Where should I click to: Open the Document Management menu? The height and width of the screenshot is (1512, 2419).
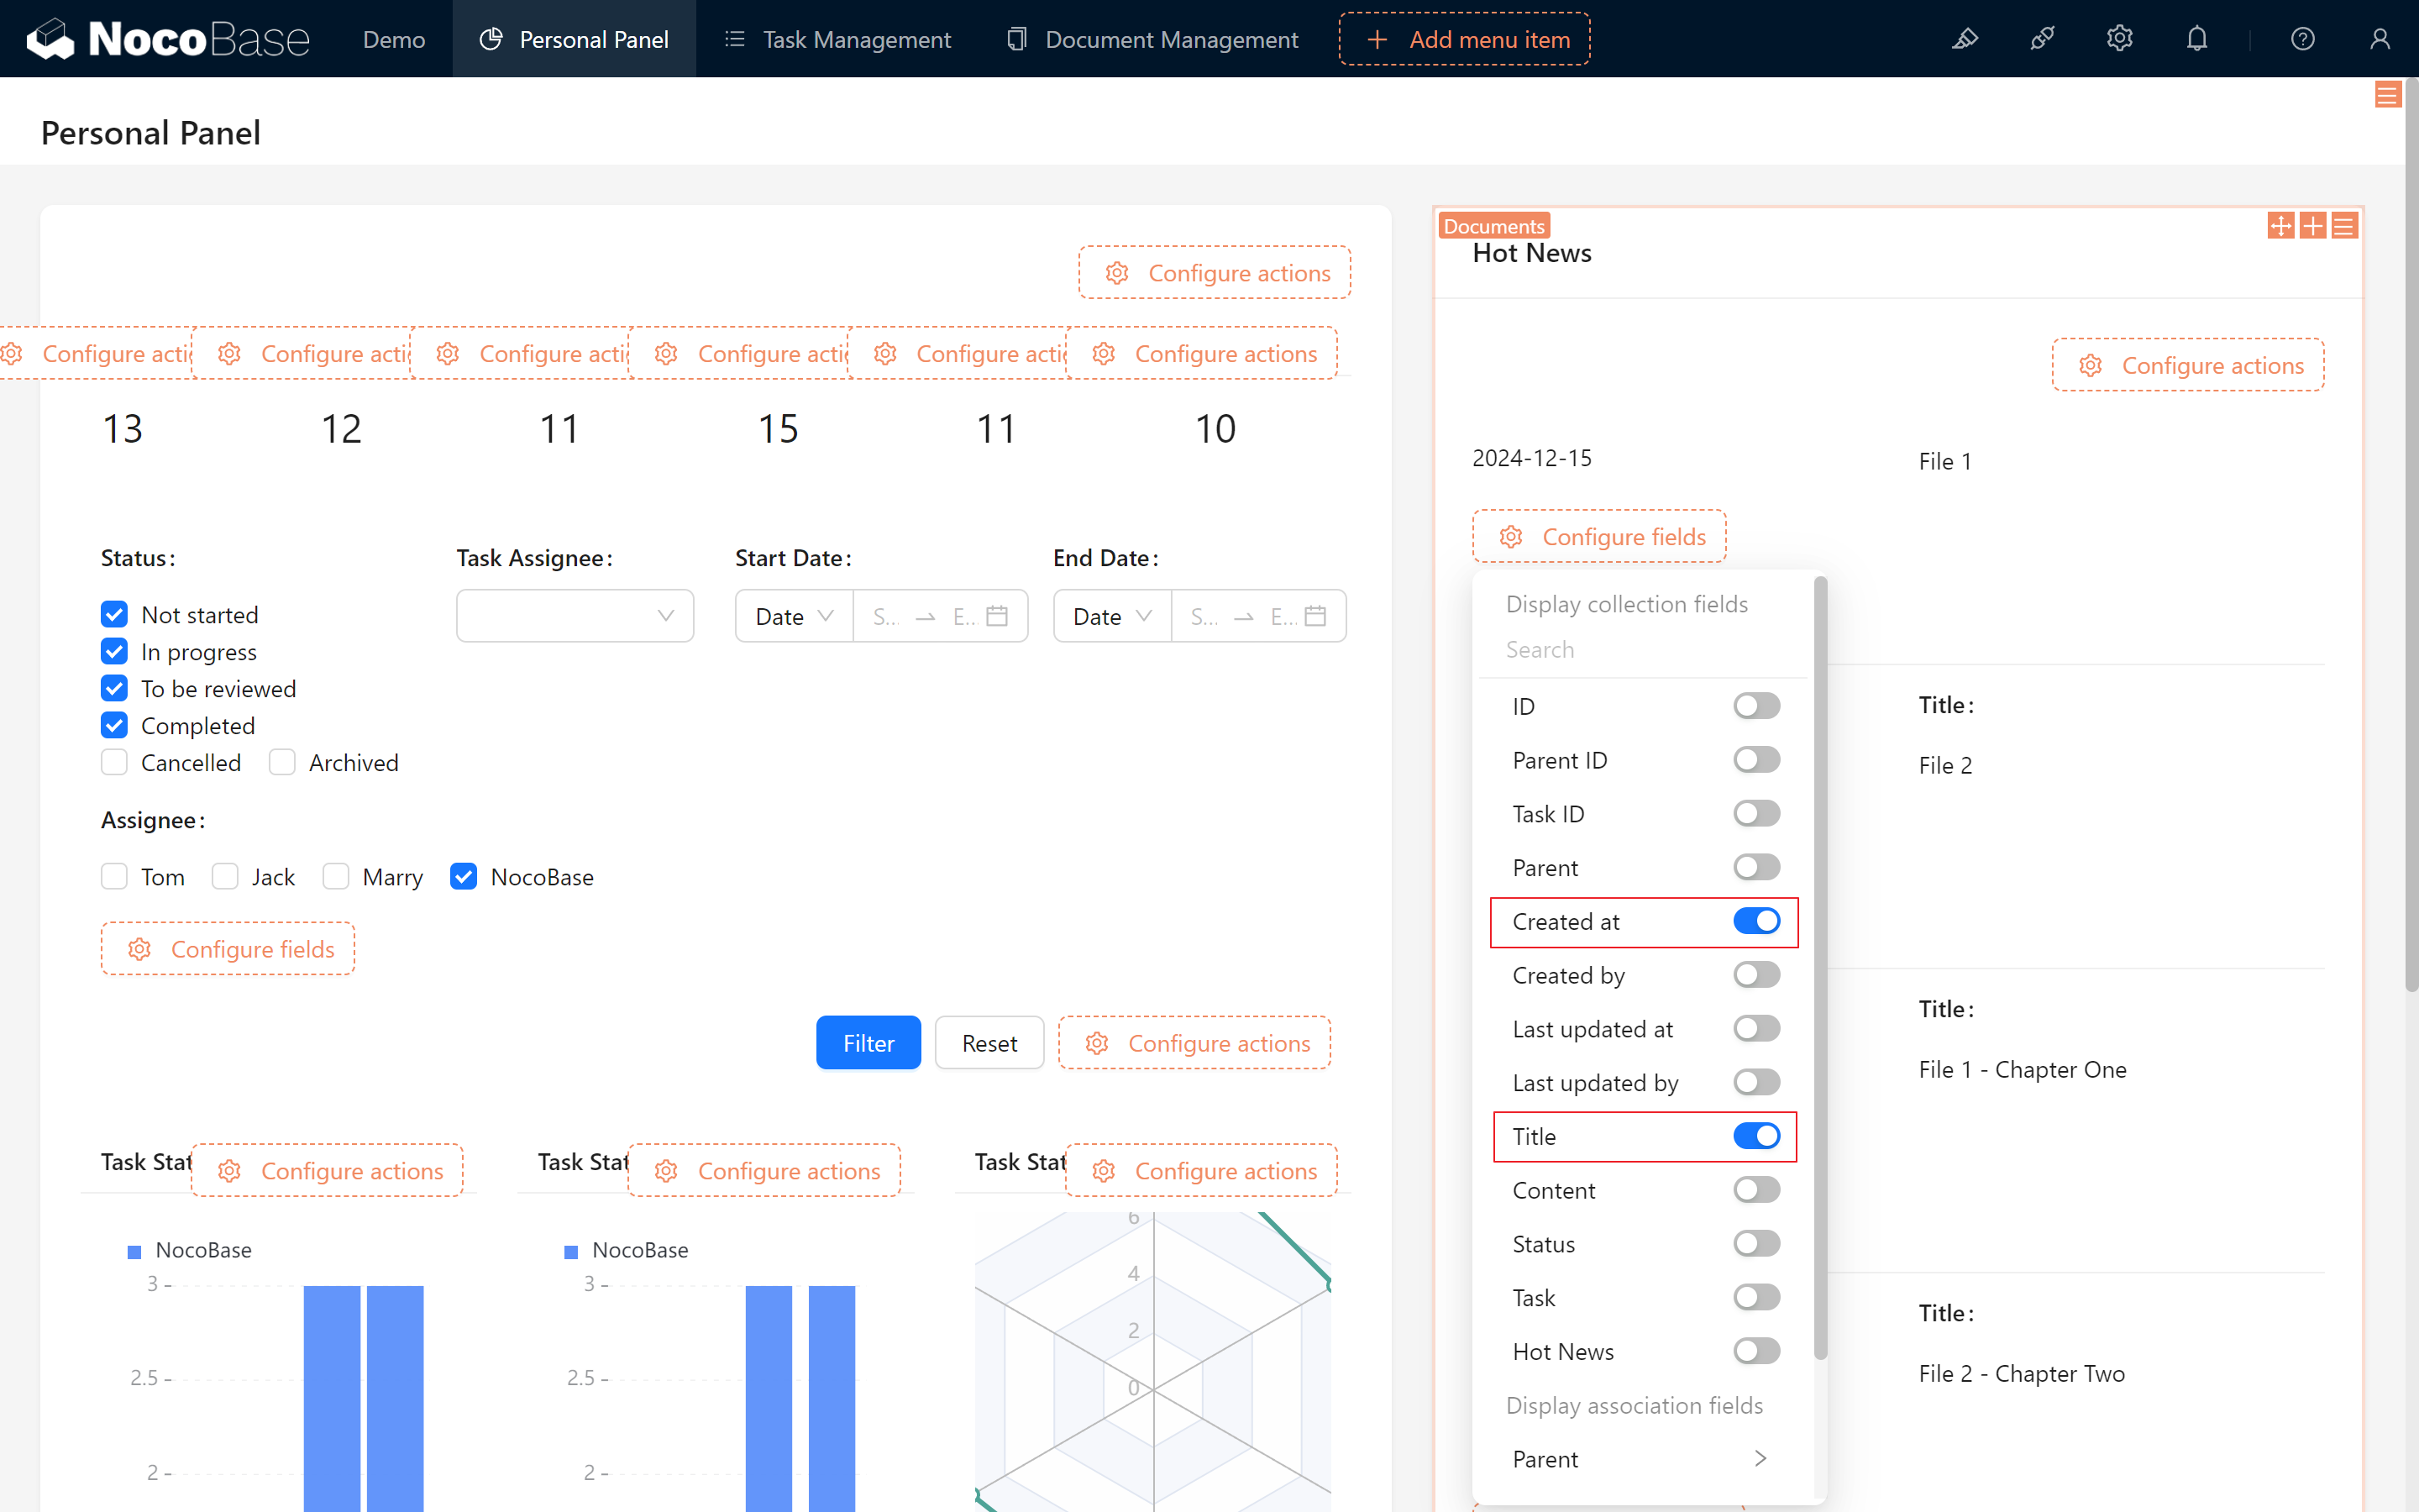pyautogui.click(x=1152, y=39)
